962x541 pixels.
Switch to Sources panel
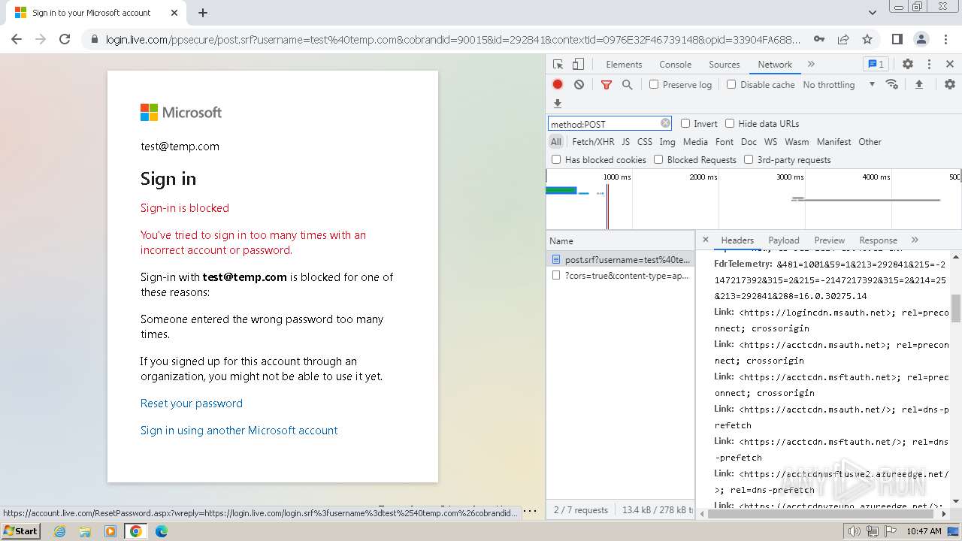pyautogui.click(x=725, y=65)
